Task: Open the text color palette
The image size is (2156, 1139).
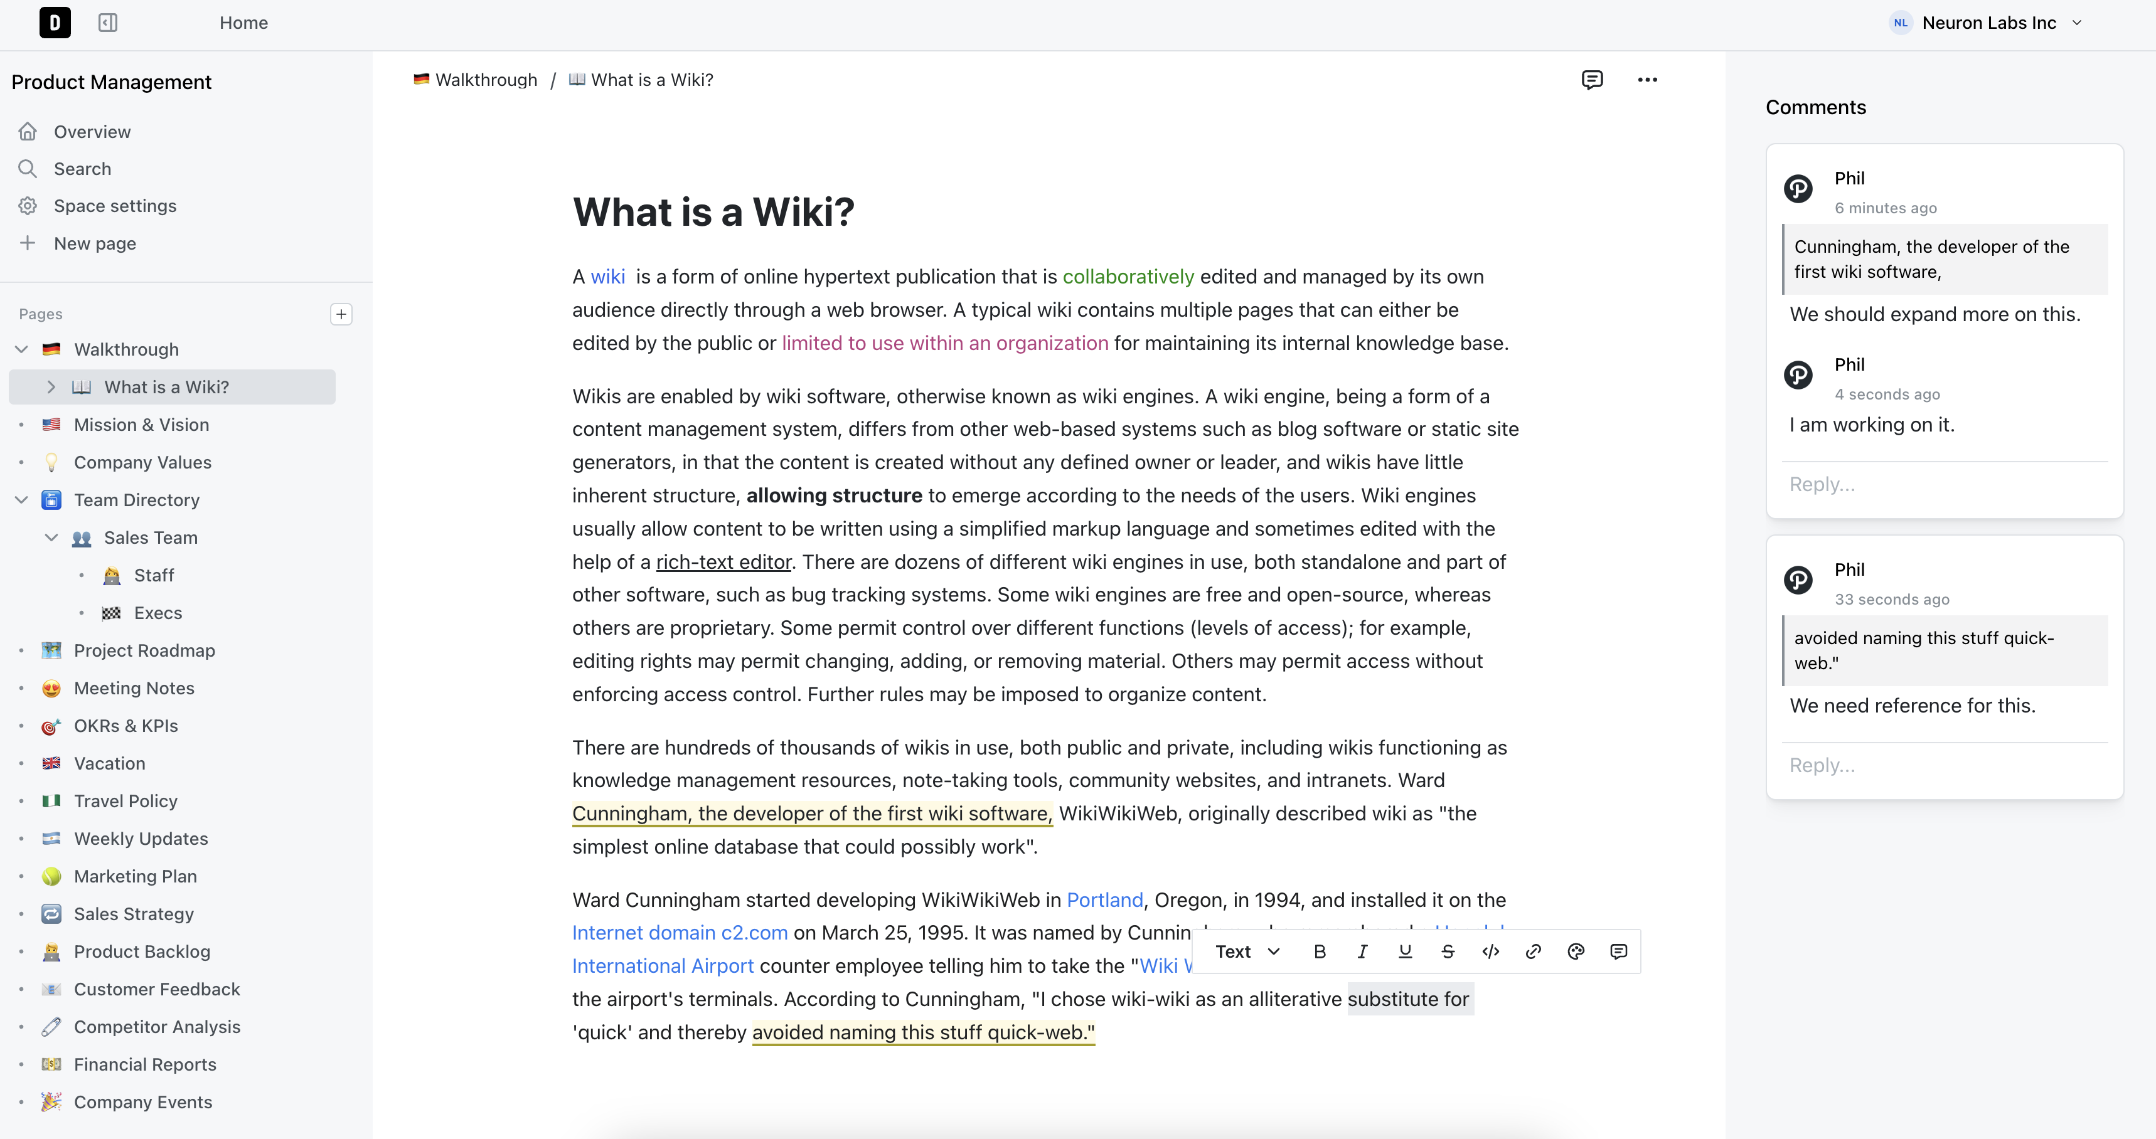Action: (x=1576, y=951)
